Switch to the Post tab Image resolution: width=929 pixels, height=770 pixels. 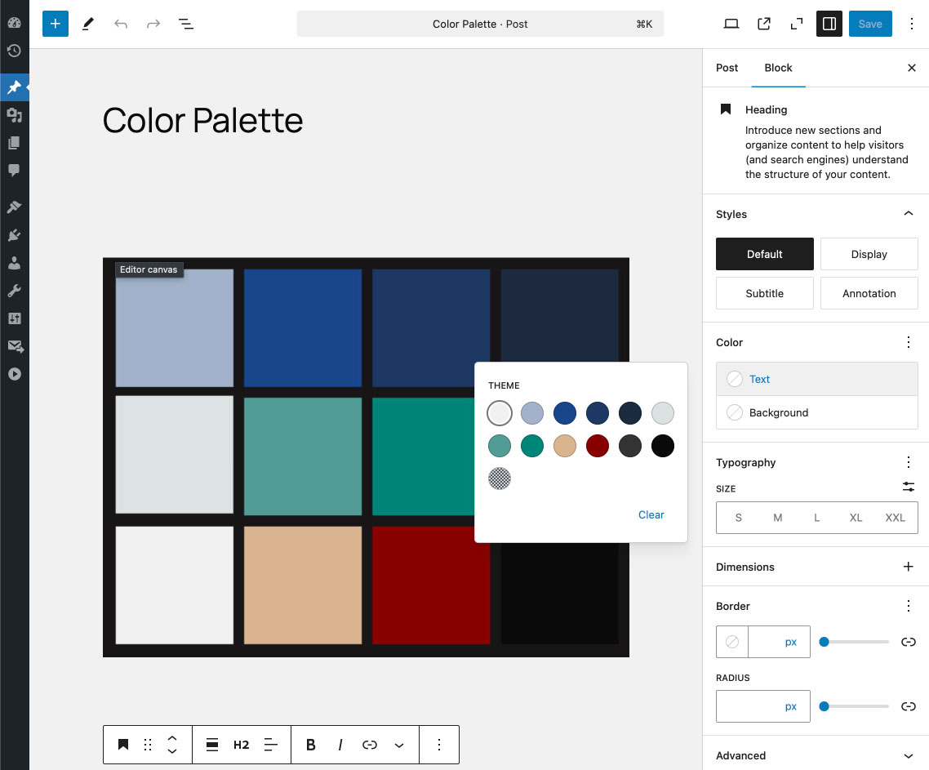727,68
